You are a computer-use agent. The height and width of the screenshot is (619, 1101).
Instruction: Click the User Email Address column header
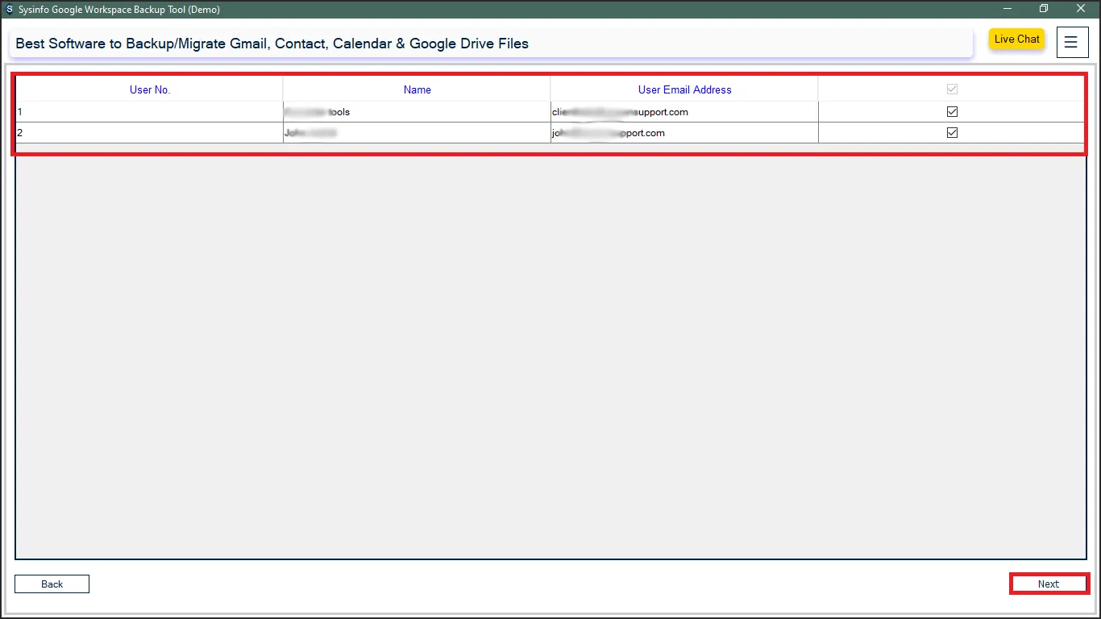(x=684, y=89)
